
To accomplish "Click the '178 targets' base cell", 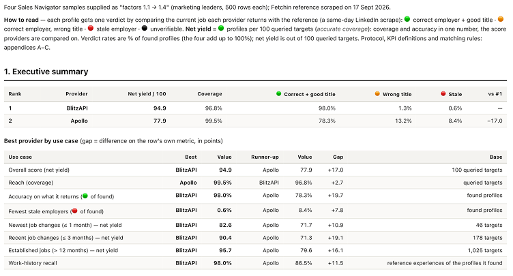I will pyautogui.click(x=488, y=238).
